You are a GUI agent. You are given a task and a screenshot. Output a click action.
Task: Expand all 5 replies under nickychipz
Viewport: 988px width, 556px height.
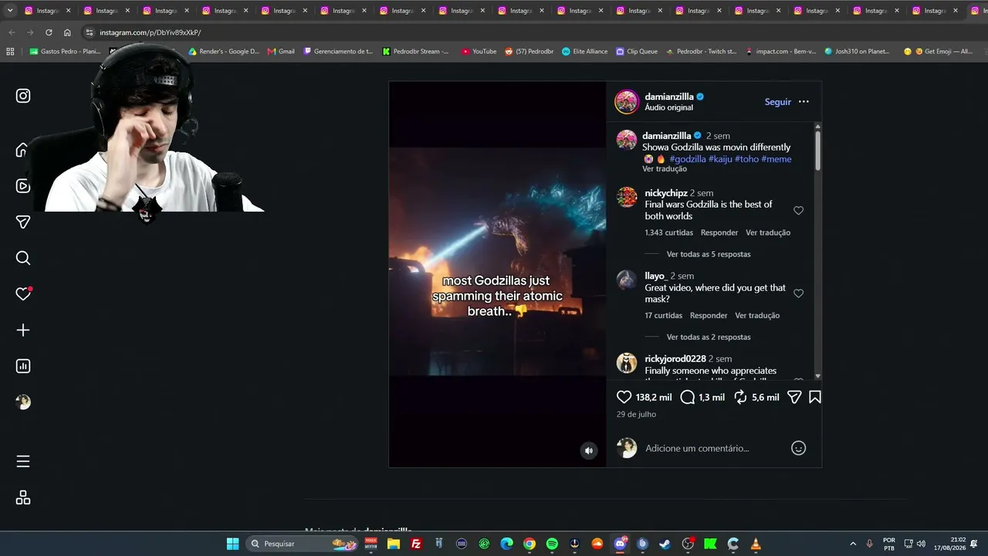click(x=709, y=254)
